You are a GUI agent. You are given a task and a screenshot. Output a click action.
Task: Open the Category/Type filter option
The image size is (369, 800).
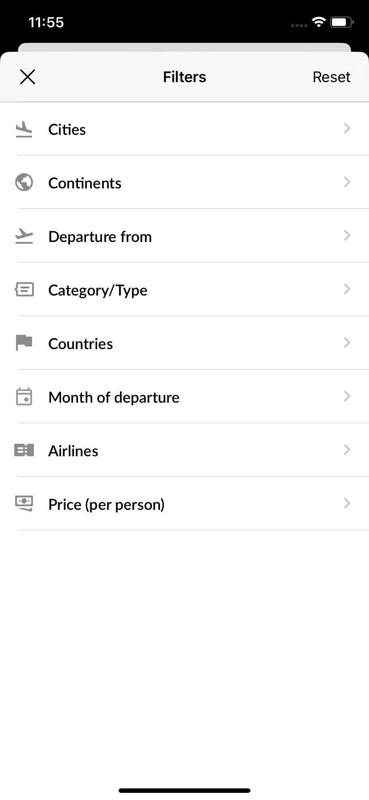tap(184, 289)
